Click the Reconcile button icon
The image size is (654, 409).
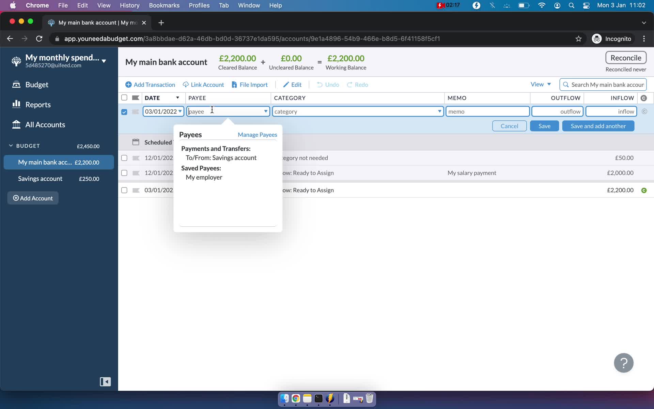point(626,58)
